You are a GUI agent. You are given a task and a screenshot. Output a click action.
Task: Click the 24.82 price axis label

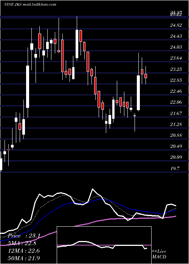pyautogui.click(x=176, y=25)
